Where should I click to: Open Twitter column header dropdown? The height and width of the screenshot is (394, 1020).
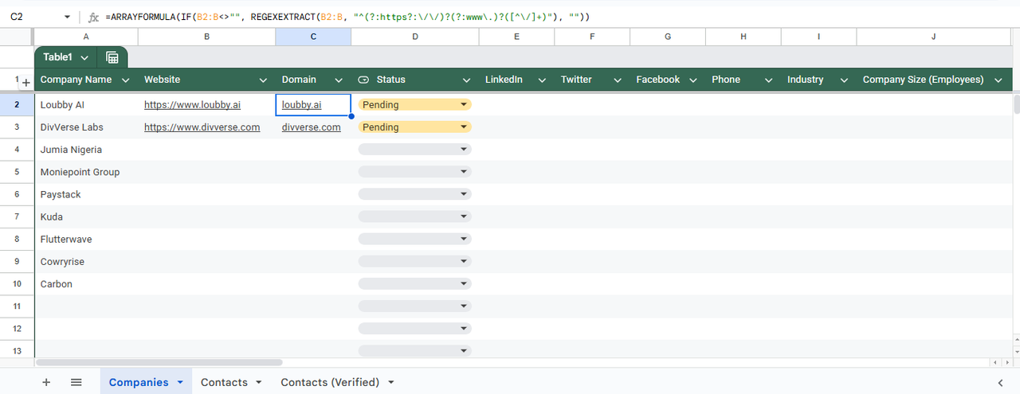pyautogui.click(x=617, y=80)
